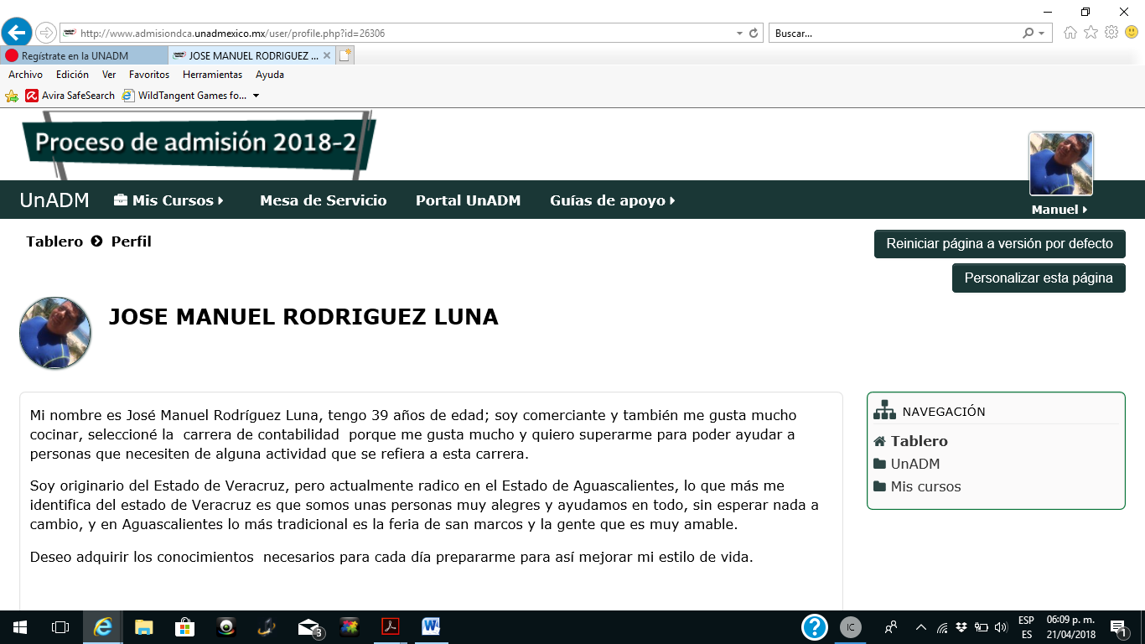
Task: Click the Buscar search input field
Action: tap(894, 34)
